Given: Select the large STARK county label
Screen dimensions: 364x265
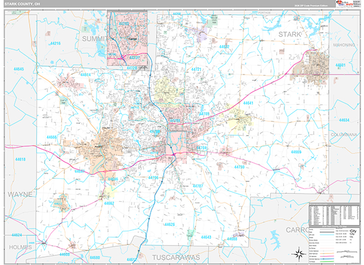Looking at the screenshot, I should 289,35.
